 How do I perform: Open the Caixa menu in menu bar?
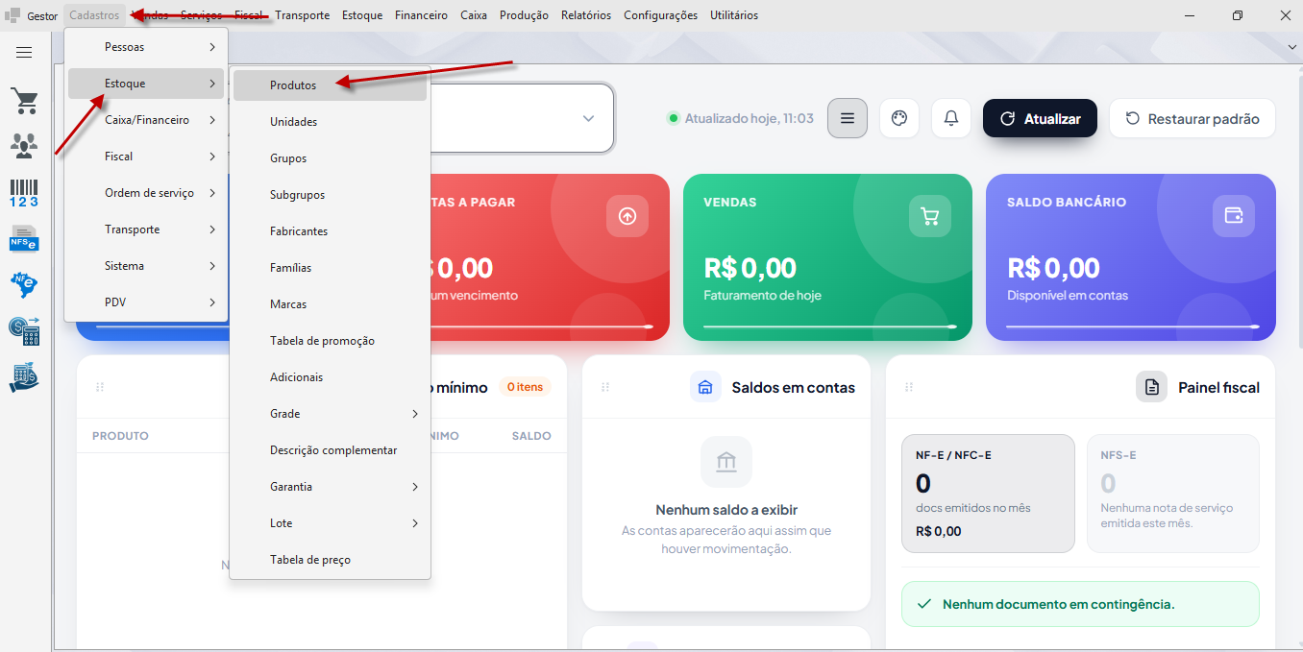474,15
